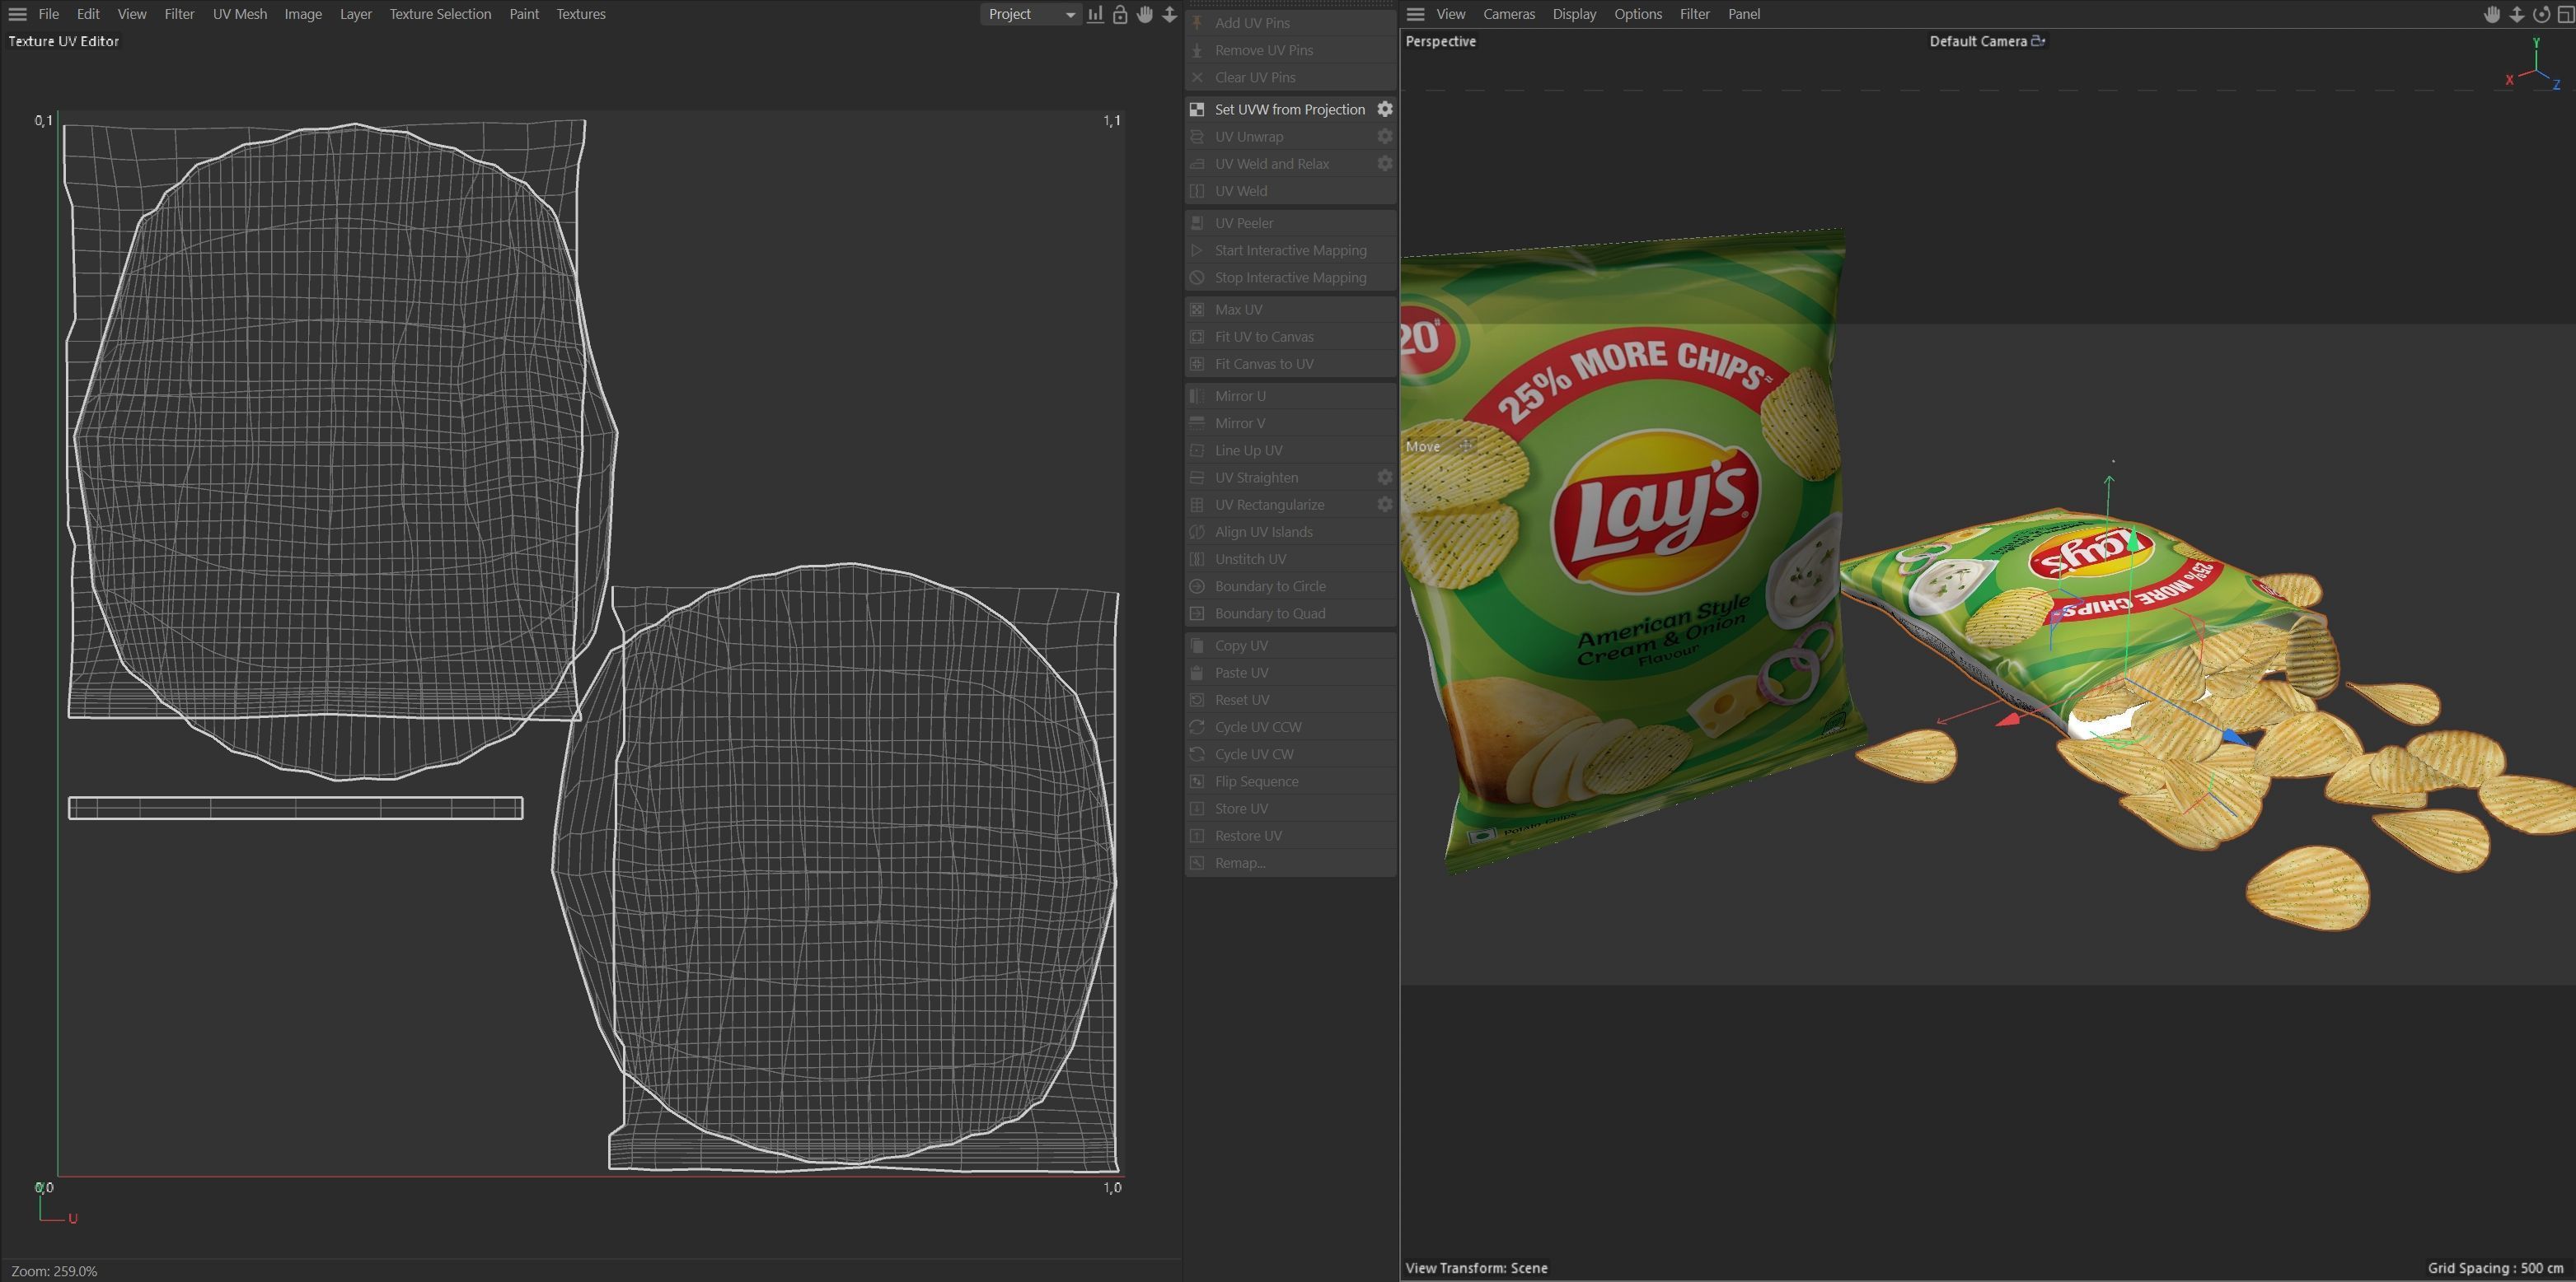Open the UV Mesh menu
The height and width of the screenshot is (1282, 2576).
click(x=240, y=14)
